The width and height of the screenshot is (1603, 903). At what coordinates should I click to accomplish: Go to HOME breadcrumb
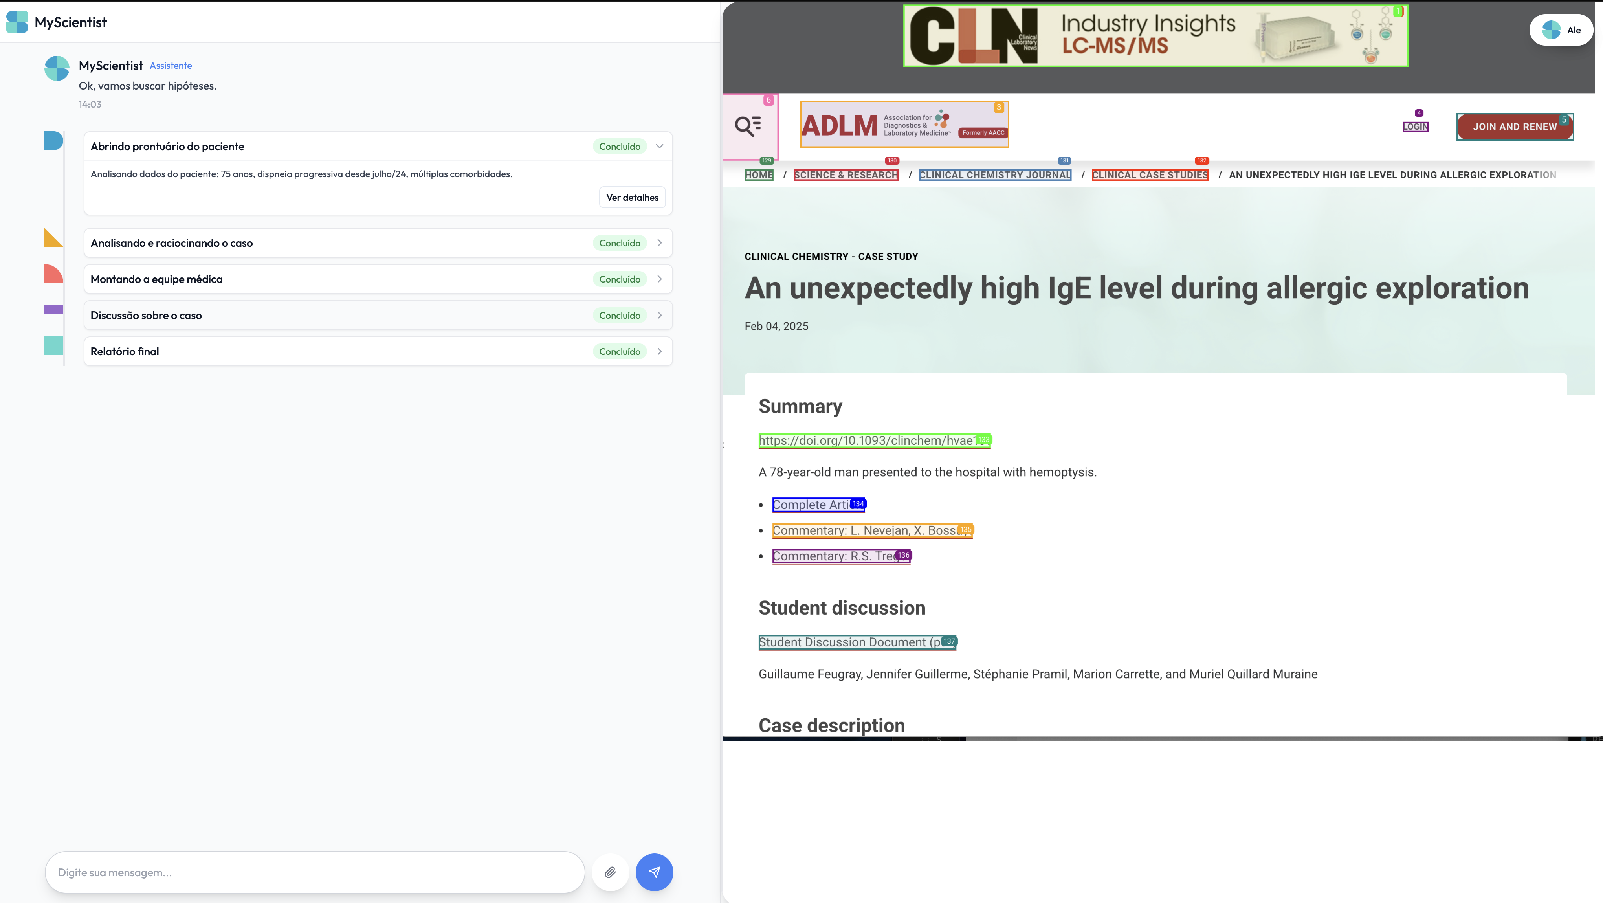point(759,175)
